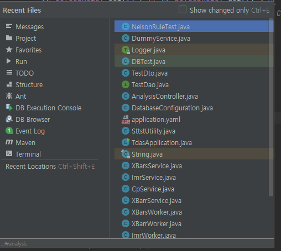Viewport: 281px width, 251px height.
Task: Select the Structure panel icon
Action: click(9, 84)
